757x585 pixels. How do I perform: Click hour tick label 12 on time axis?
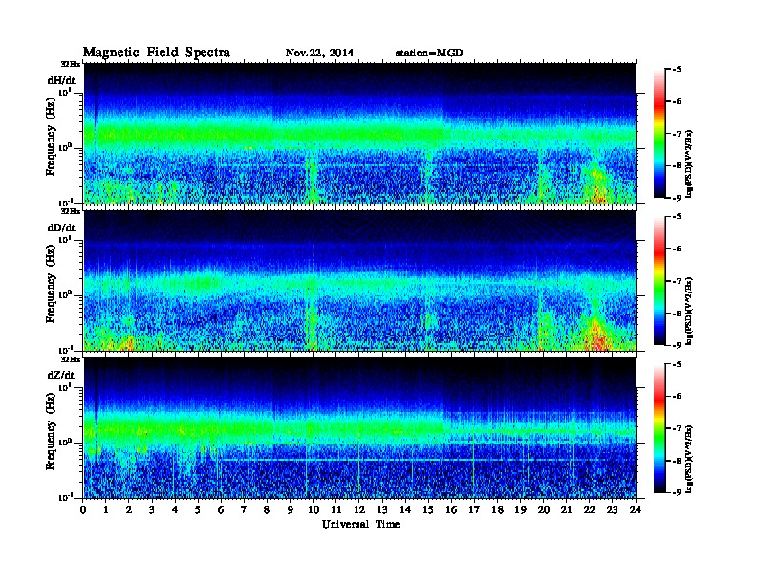359,509
